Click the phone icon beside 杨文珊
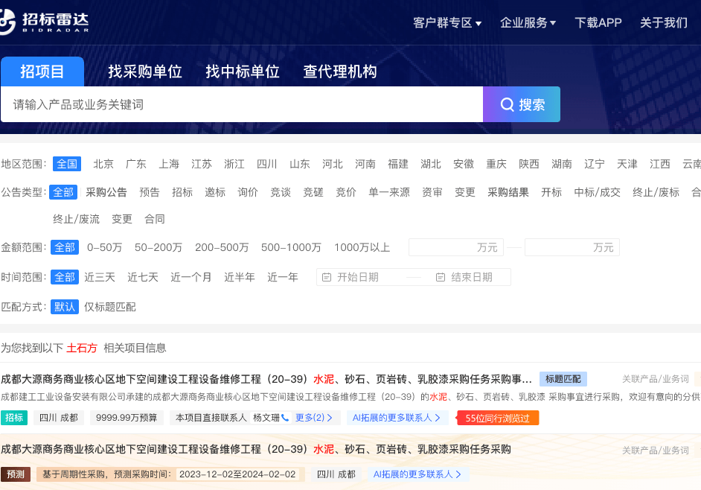Viewport: 701px width, 490px height. [x=285, y=418]
